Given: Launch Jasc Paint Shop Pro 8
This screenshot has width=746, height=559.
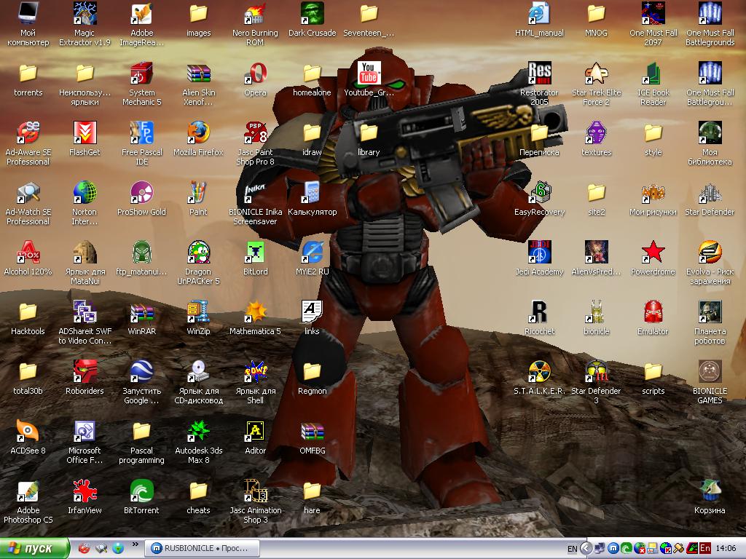Looking at the screenshot, I should [x=255, y=132].
